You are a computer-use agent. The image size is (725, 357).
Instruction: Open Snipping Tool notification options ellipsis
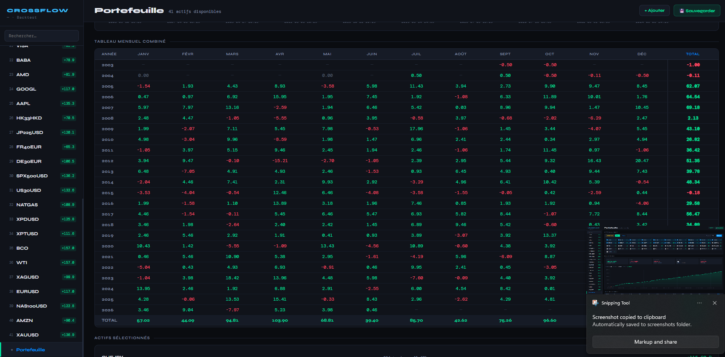click(699, 303)
